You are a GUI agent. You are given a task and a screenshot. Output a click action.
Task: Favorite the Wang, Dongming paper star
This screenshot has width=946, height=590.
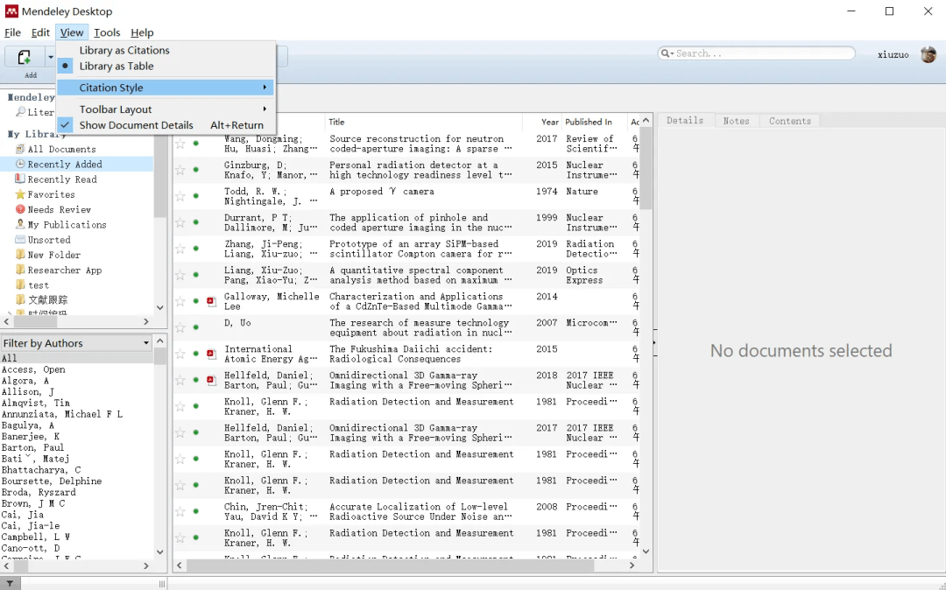pyautogui.click(x=180, y=144)
